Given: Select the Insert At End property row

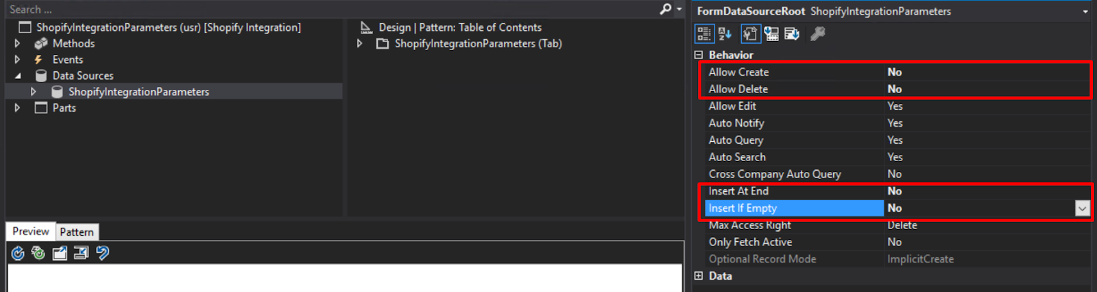Looking at the screenshot, I should coord(897,191).
